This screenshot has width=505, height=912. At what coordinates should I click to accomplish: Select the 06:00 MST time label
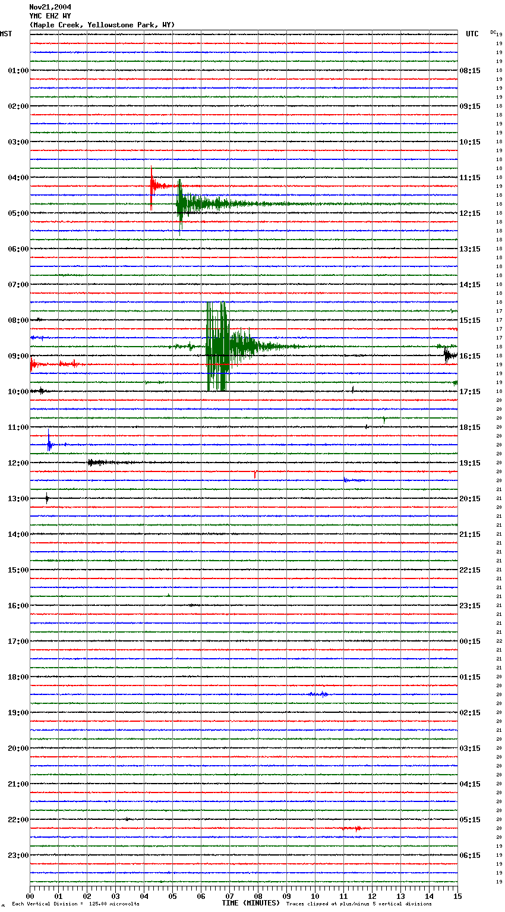(x=18, y=249)
